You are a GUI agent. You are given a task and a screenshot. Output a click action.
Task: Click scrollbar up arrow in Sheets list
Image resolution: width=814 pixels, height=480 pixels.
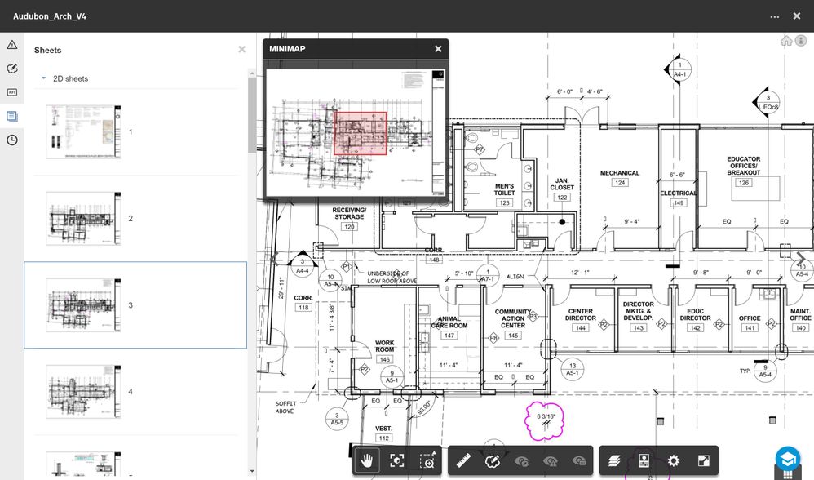pos(252,73)
